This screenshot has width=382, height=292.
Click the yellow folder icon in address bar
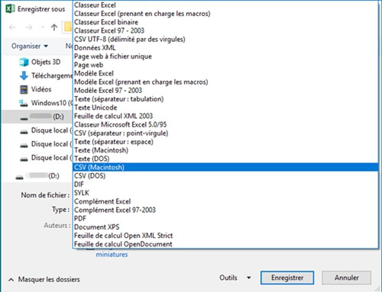[x=67, y=27]
